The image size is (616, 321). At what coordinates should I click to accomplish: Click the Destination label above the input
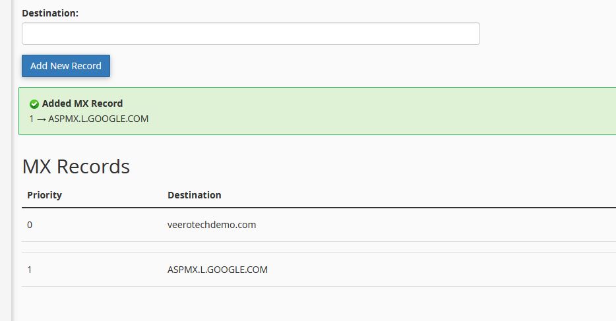pyautogui.click(x=50, y=13)
